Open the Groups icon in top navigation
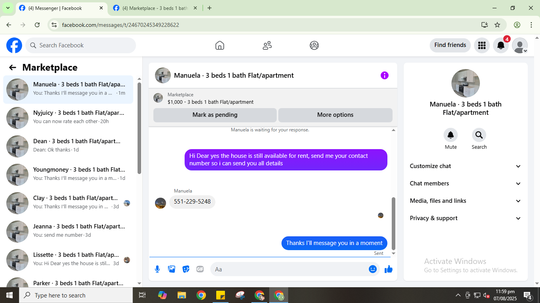 [314, 45]
